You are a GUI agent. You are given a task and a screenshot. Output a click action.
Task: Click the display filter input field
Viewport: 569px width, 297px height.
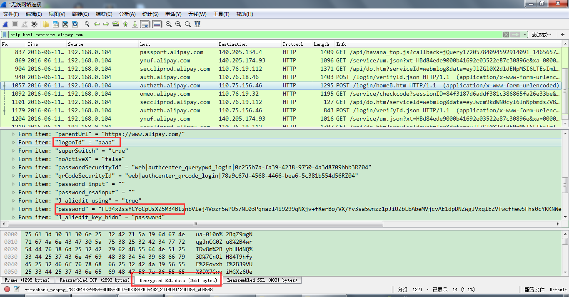point(250,35)
